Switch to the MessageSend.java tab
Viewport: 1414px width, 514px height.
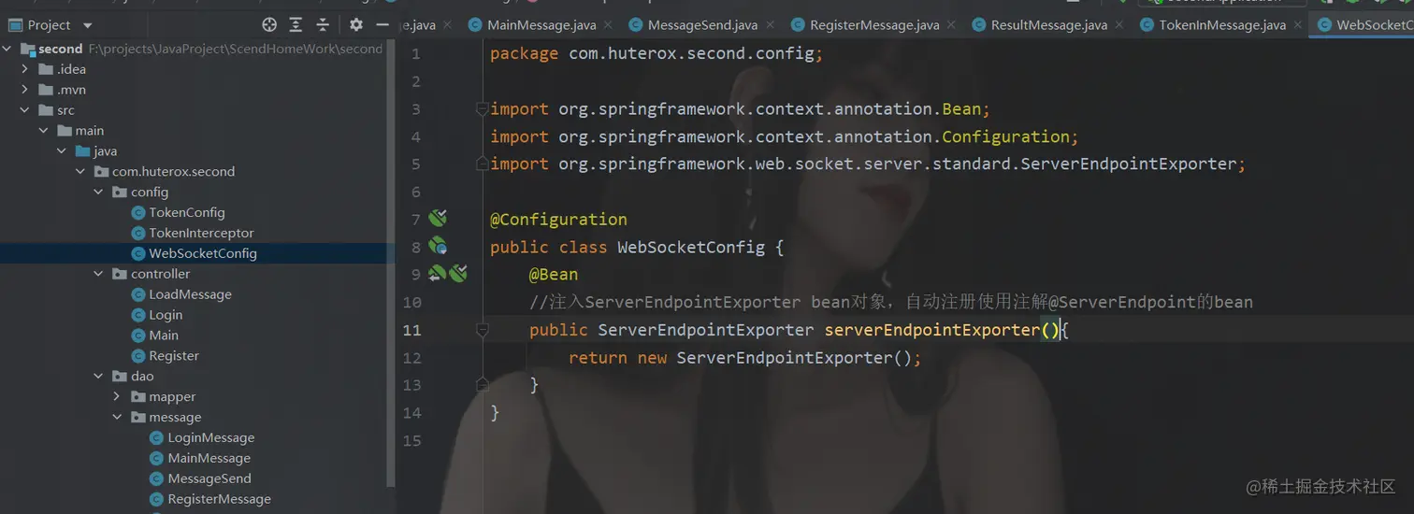point(702,25)
